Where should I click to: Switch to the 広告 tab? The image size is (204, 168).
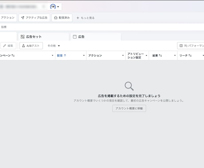[x=96, y=37]
